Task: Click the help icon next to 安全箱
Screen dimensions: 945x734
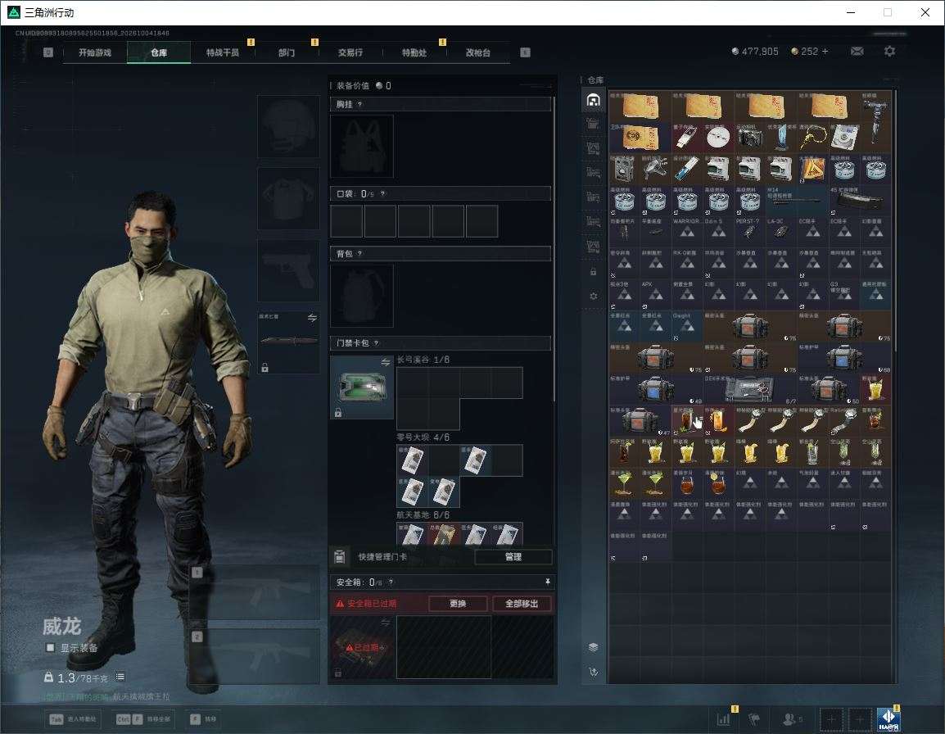Action: point(391,582)
